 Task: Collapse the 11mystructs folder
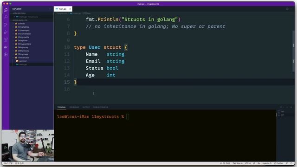click(32, 58)
